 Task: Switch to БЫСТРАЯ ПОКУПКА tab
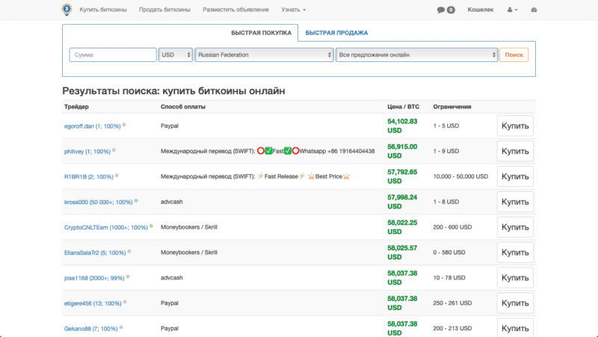coord(261,33)
